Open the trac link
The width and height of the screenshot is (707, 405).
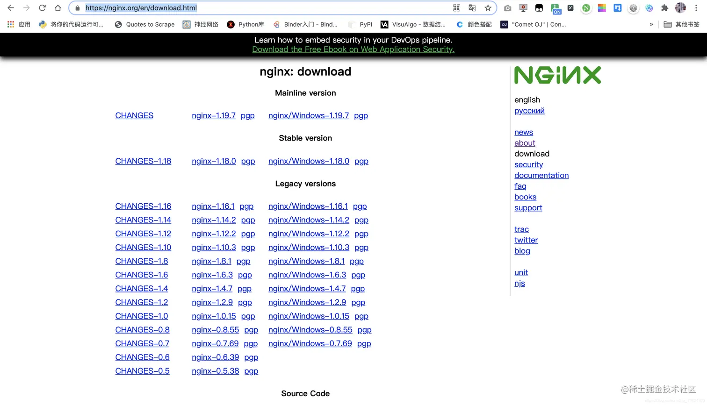521,229
